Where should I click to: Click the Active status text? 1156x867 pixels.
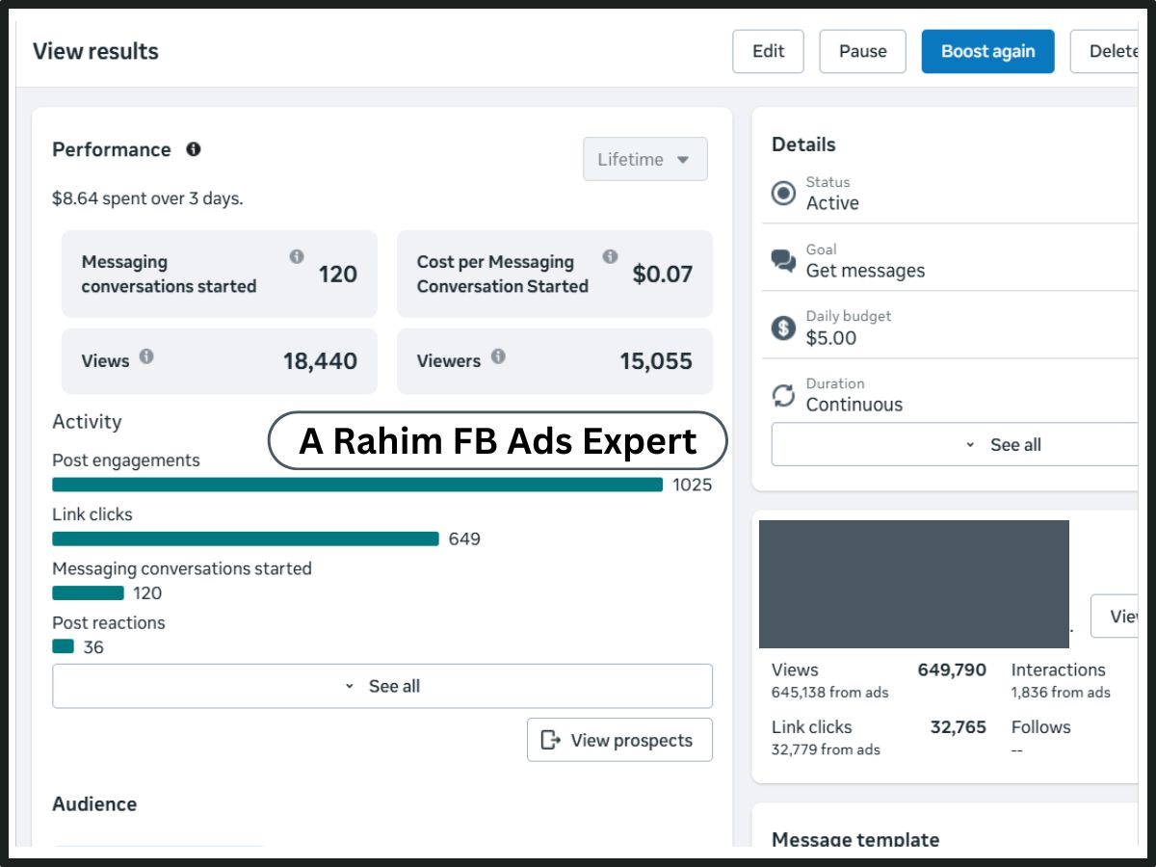click(832, 203)
